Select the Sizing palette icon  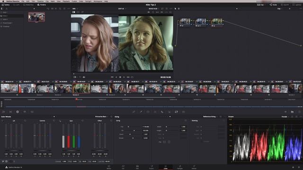(x=176, y=112)
